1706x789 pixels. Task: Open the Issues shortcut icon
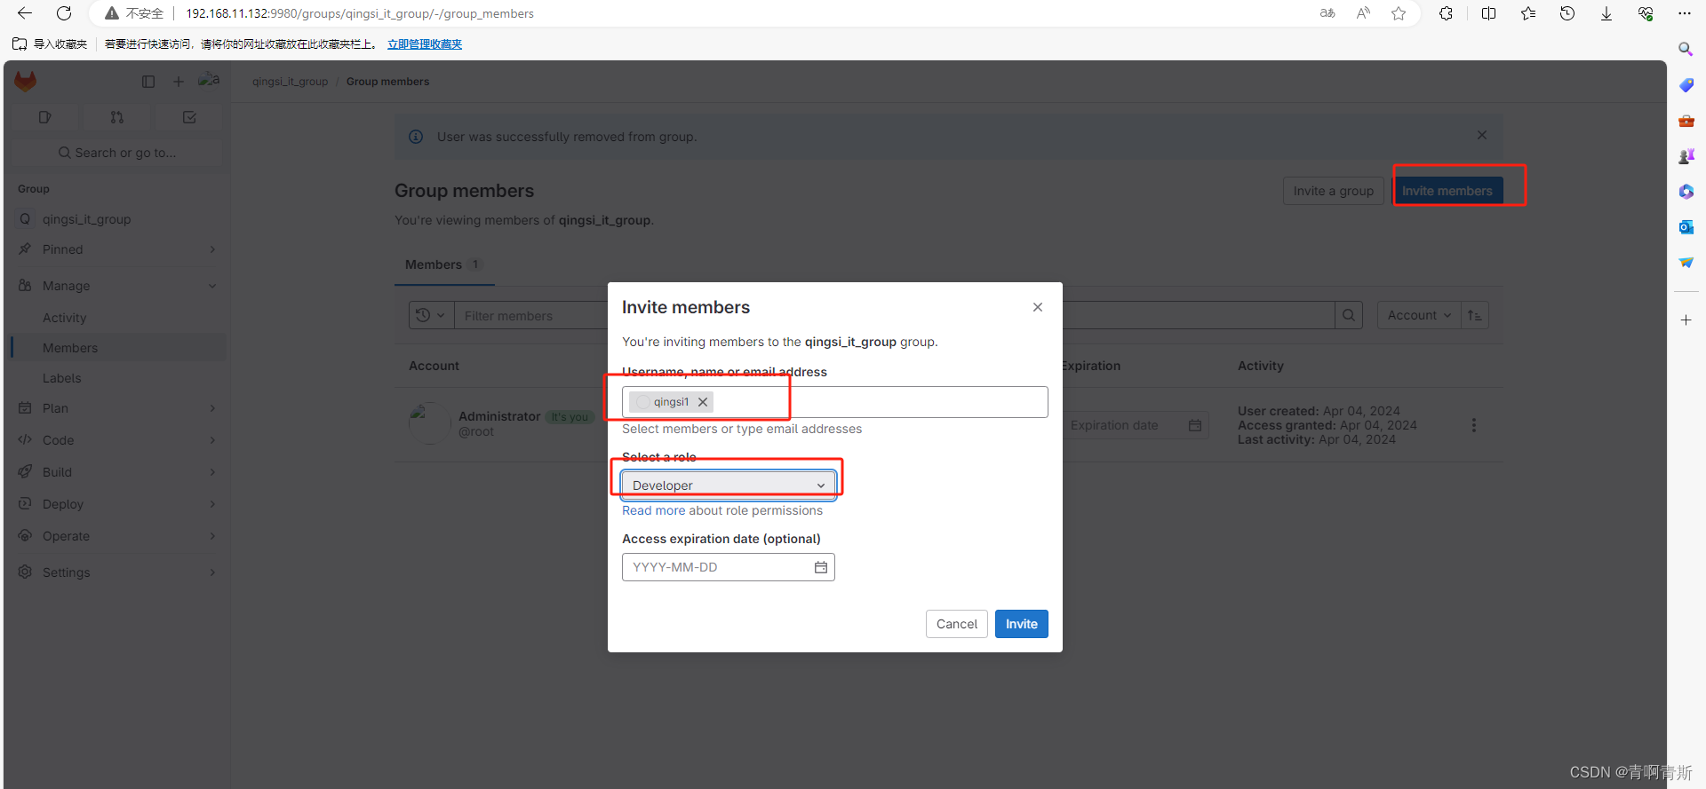45,117
